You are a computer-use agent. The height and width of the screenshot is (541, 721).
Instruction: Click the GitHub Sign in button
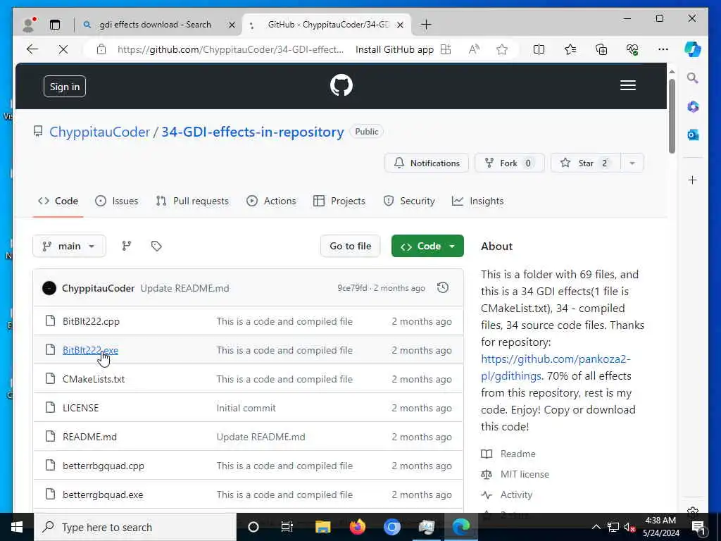(x=65, y=87)
